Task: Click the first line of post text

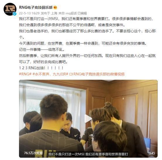Action: 86,19
